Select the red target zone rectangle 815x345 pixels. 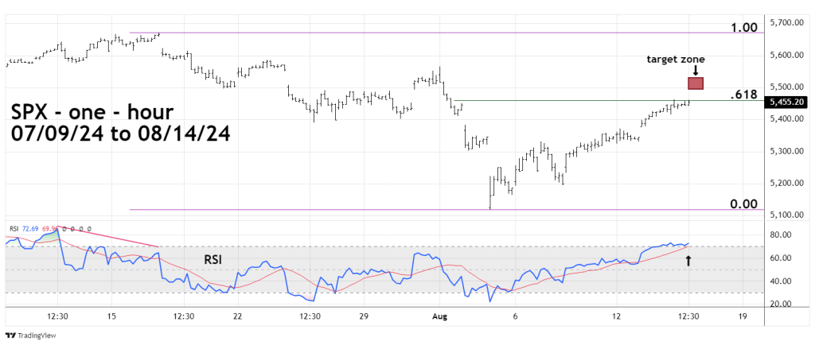(x=695, y=83)
